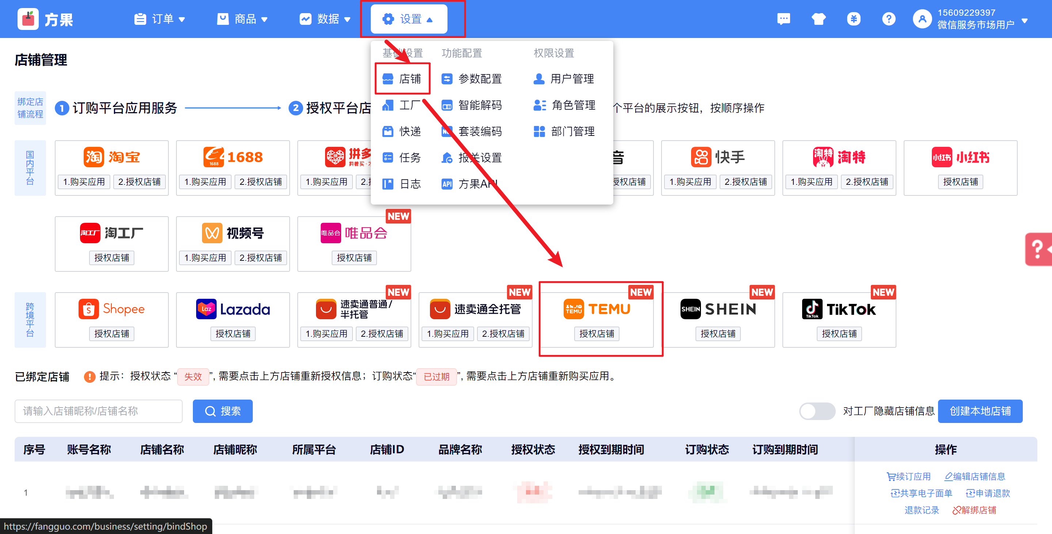Click 创建本地店铺 button
This screenshot has height=534, width=1052.
pyautogui.click(x=980, y=411)
